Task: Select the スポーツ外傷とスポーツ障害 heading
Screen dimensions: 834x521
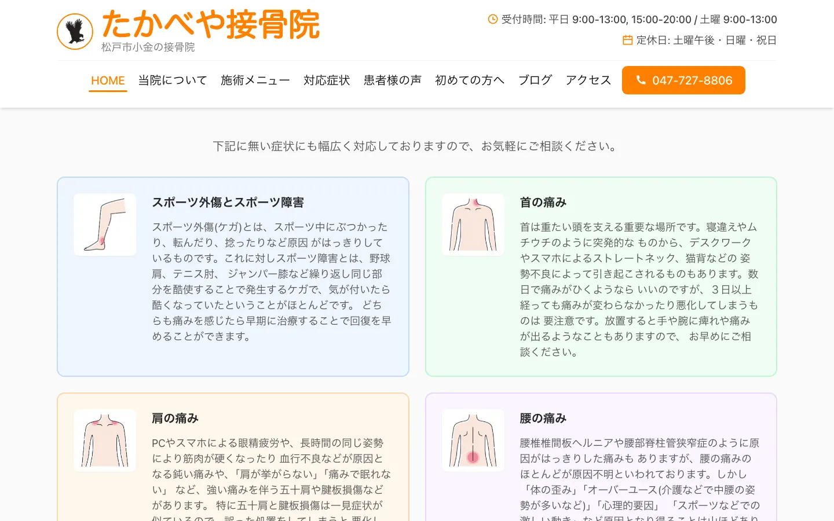Action: 228,203
